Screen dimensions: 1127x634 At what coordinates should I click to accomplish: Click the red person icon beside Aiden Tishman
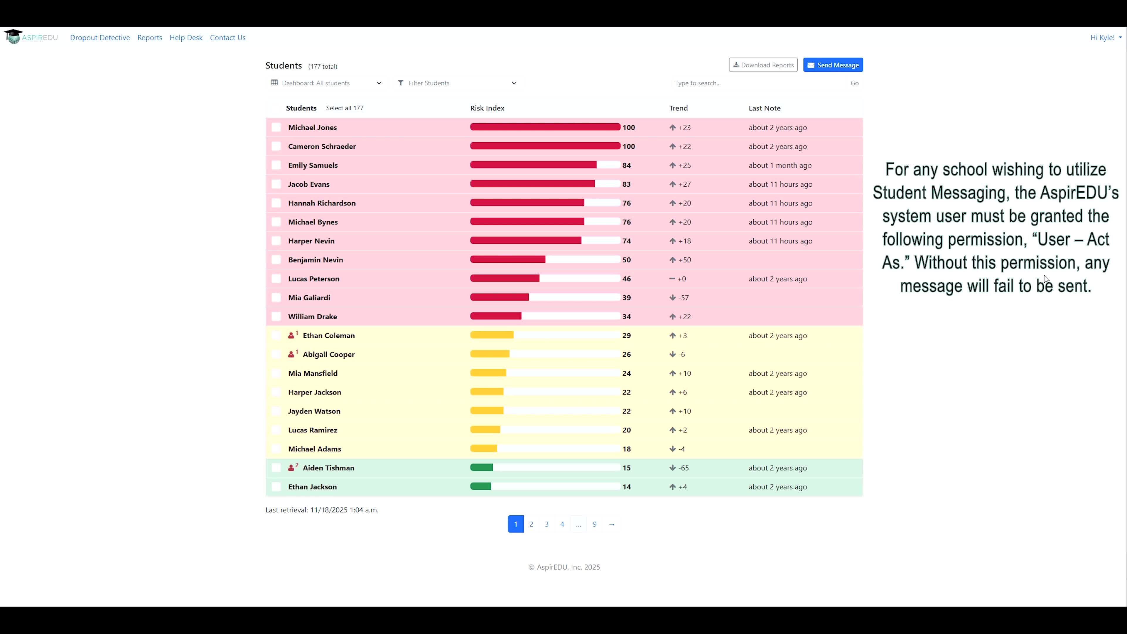(291, 468)
